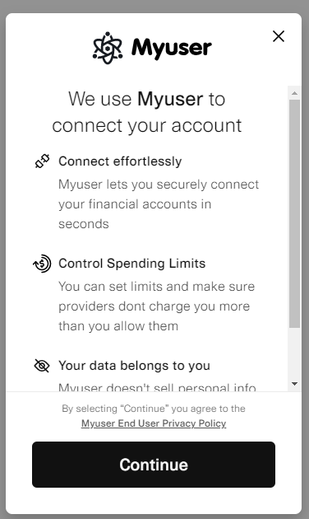Click the vertical scrollbar thumb
The image size is (309, 519).
coord(294,214)
